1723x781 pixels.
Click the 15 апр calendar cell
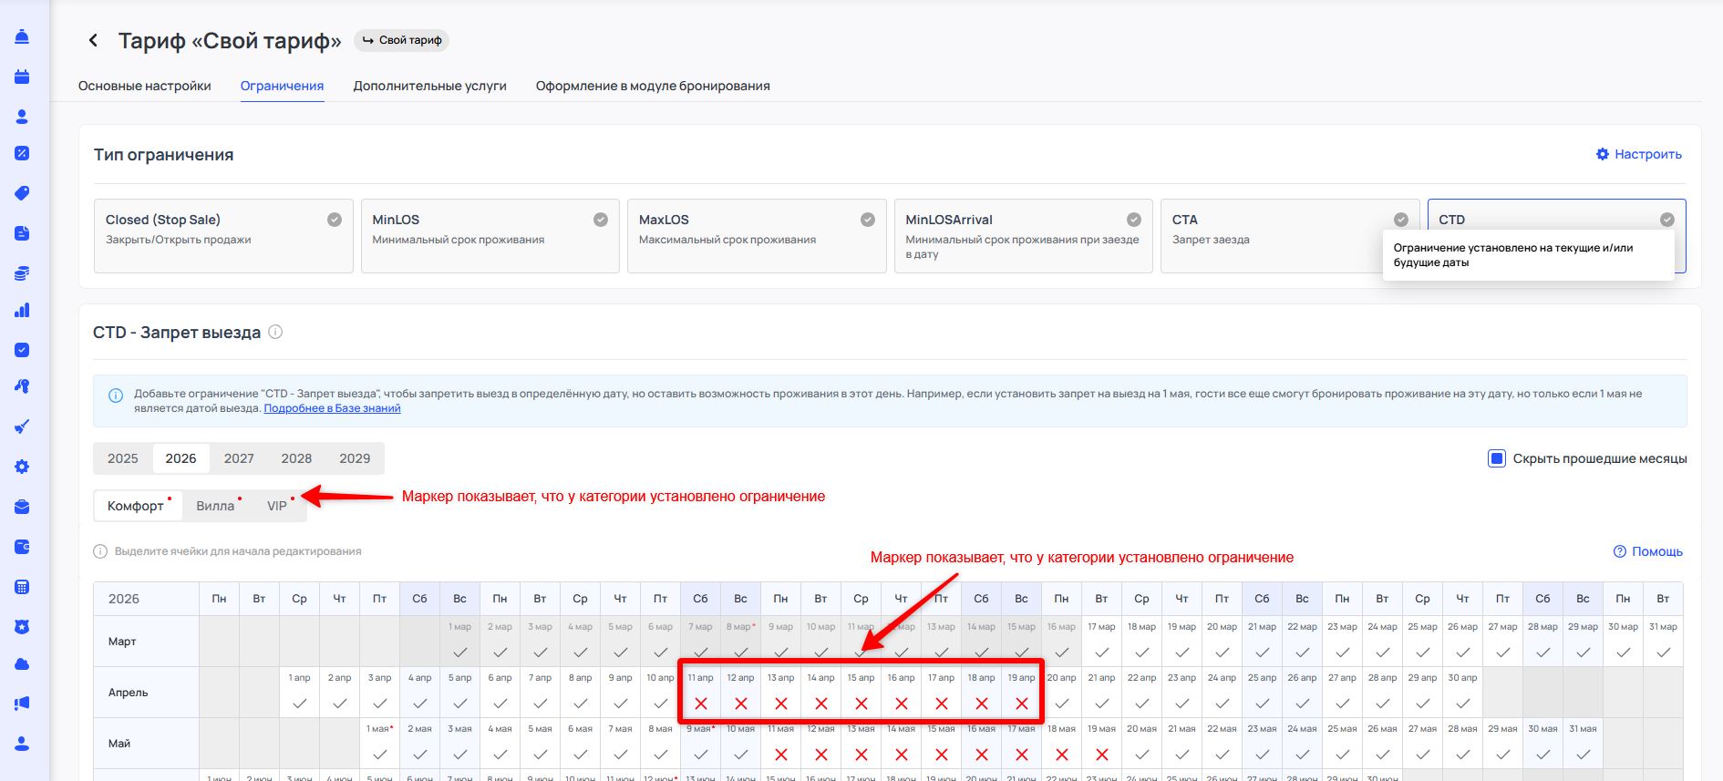click(861, 693)
